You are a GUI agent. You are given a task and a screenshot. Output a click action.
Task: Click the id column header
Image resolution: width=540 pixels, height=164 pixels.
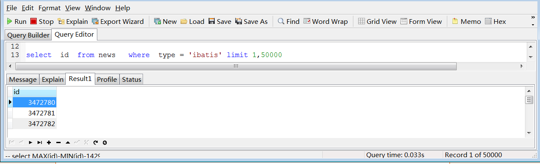click(x=35, y=92)
